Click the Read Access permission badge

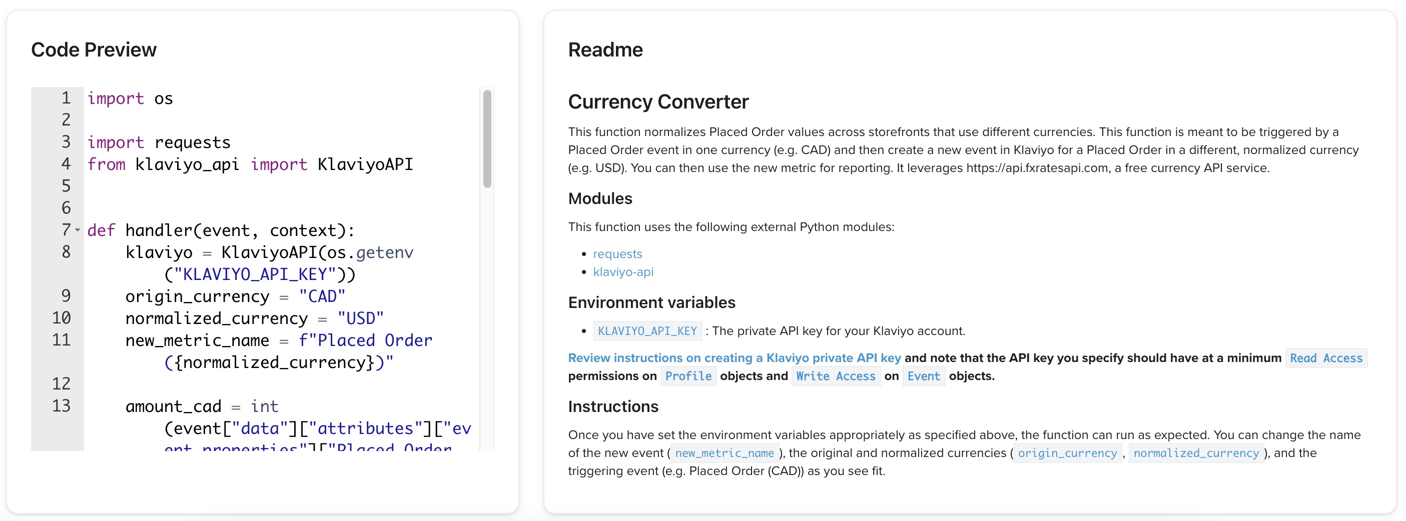[x=1327, y=358]
